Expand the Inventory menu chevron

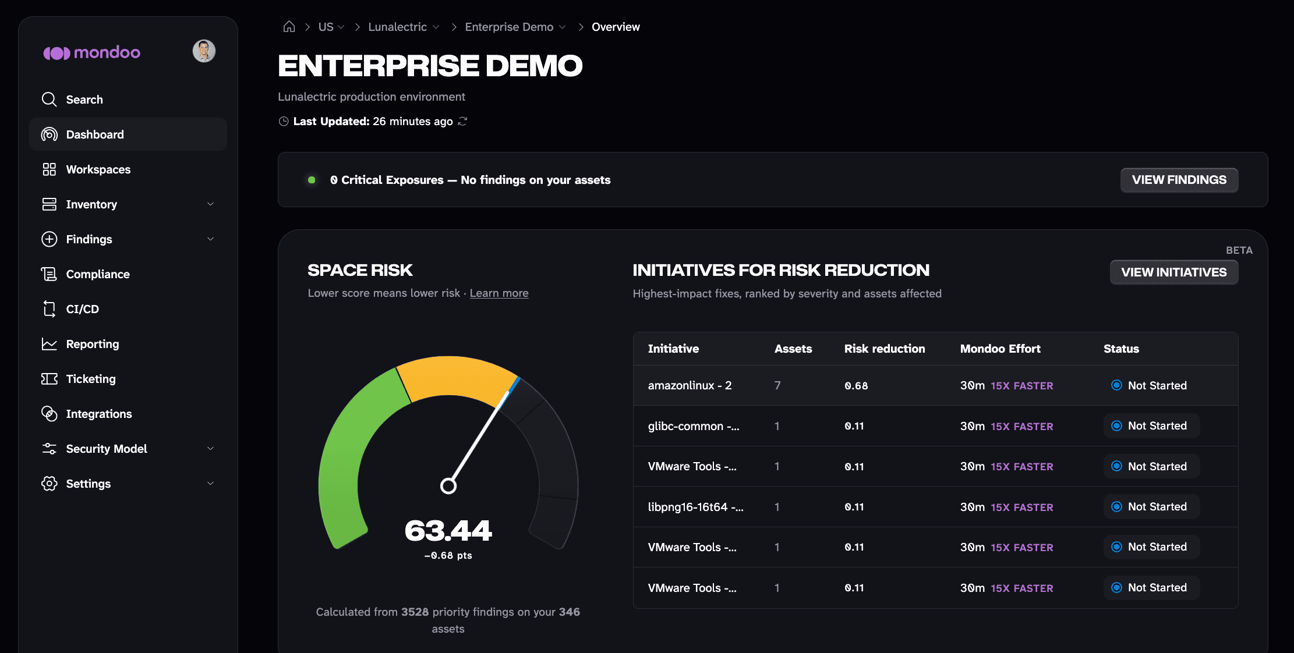[x=211, y=204]
